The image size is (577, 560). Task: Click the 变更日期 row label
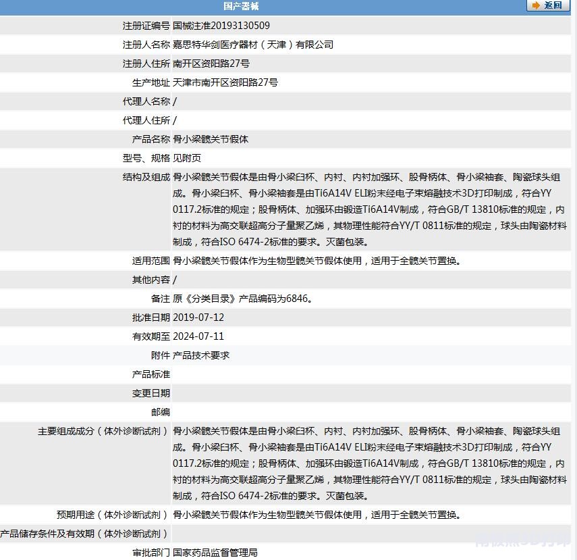coord(151,393)
